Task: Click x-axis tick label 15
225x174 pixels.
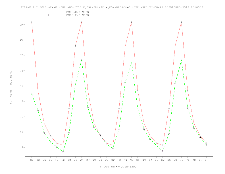Action: point(63,160)
